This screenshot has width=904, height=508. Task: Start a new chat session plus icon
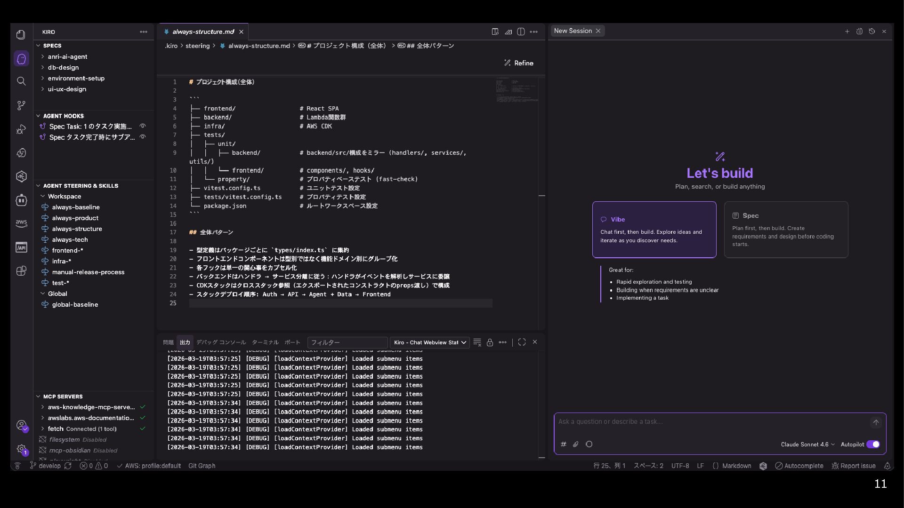(847, 31)
